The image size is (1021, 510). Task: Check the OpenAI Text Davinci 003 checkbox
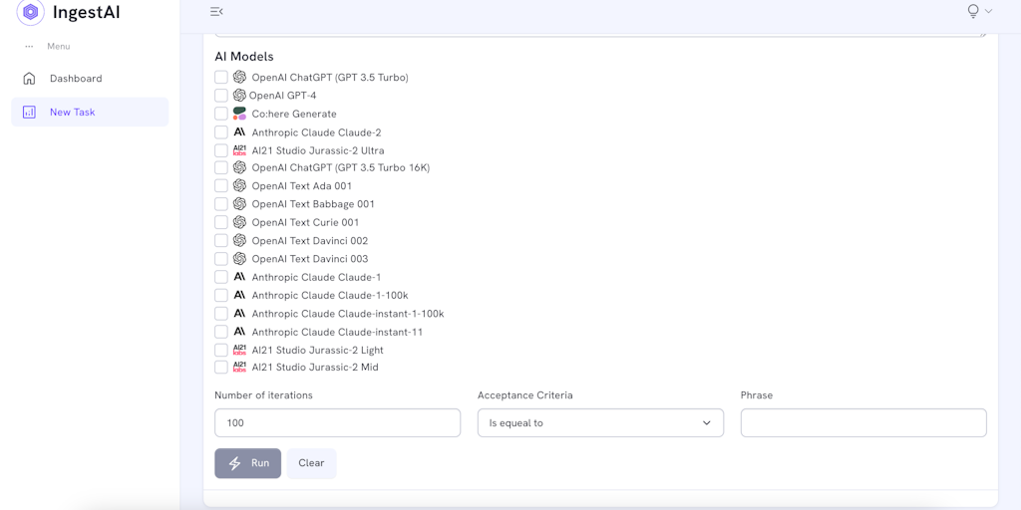(221, 259)
